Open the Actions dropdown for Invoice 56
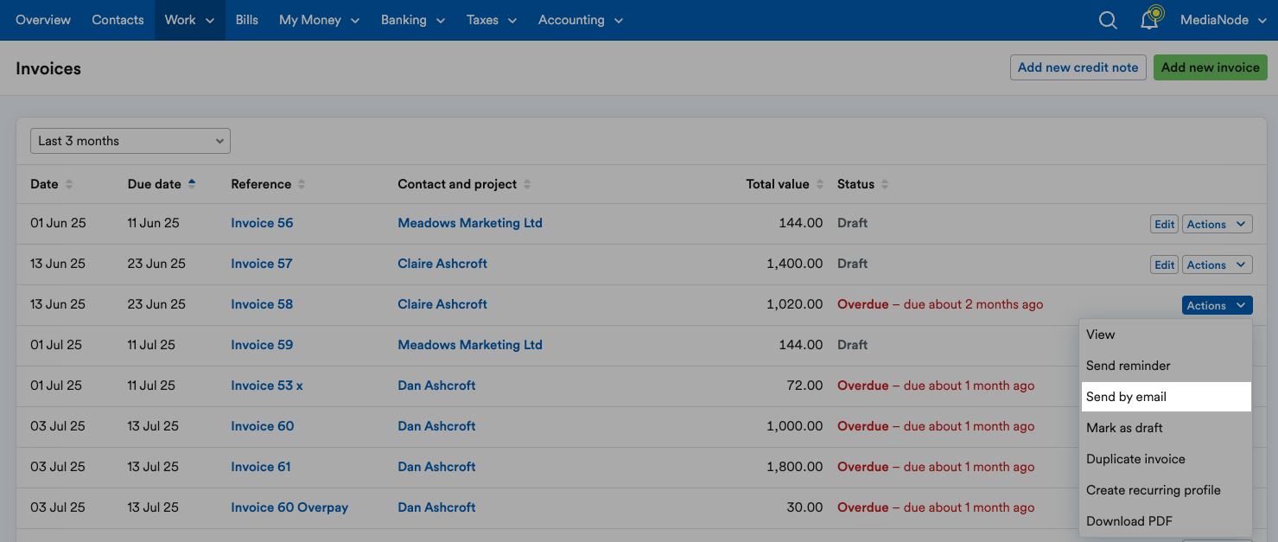 (x=1217, y=224)
